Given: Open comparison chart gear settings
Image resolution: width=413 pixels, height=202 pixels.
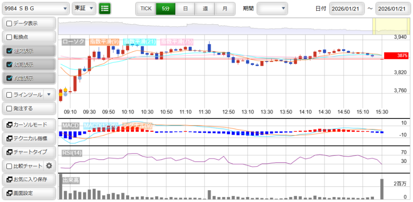Looking at the screenshot, I should (x=49, y=166).
